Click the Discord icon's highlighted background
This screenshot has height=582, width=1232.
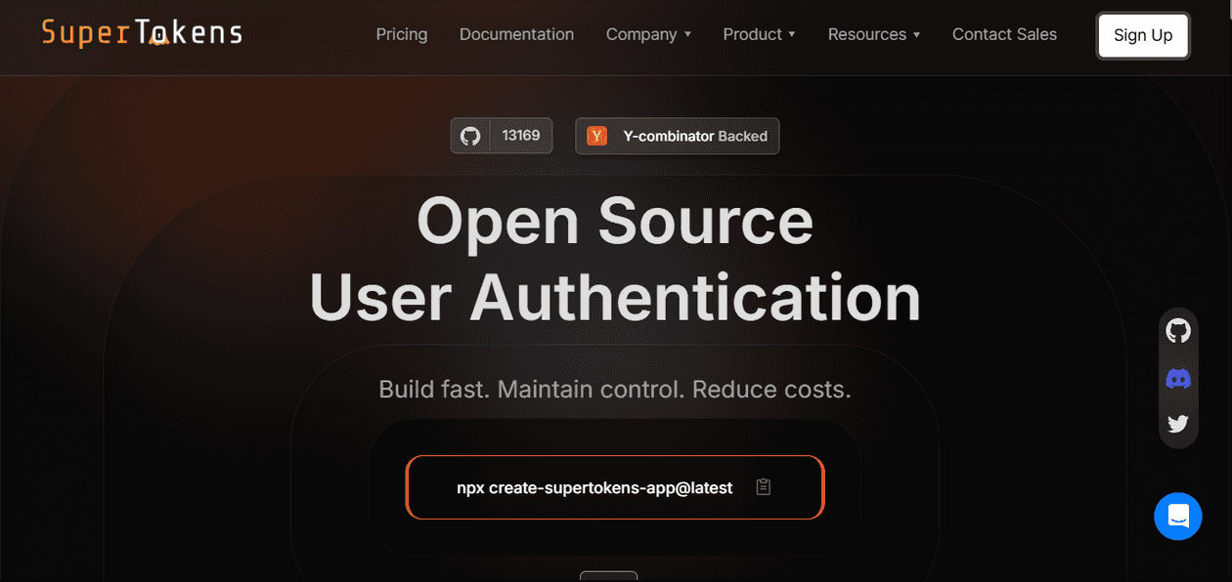point(1178,378)
